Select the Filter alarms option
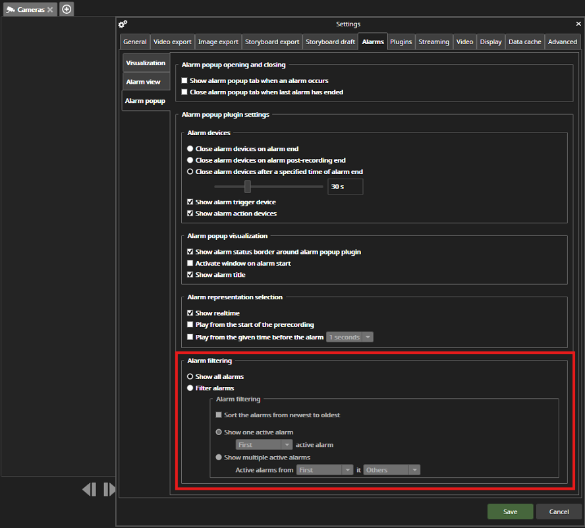 coord(190,388)
